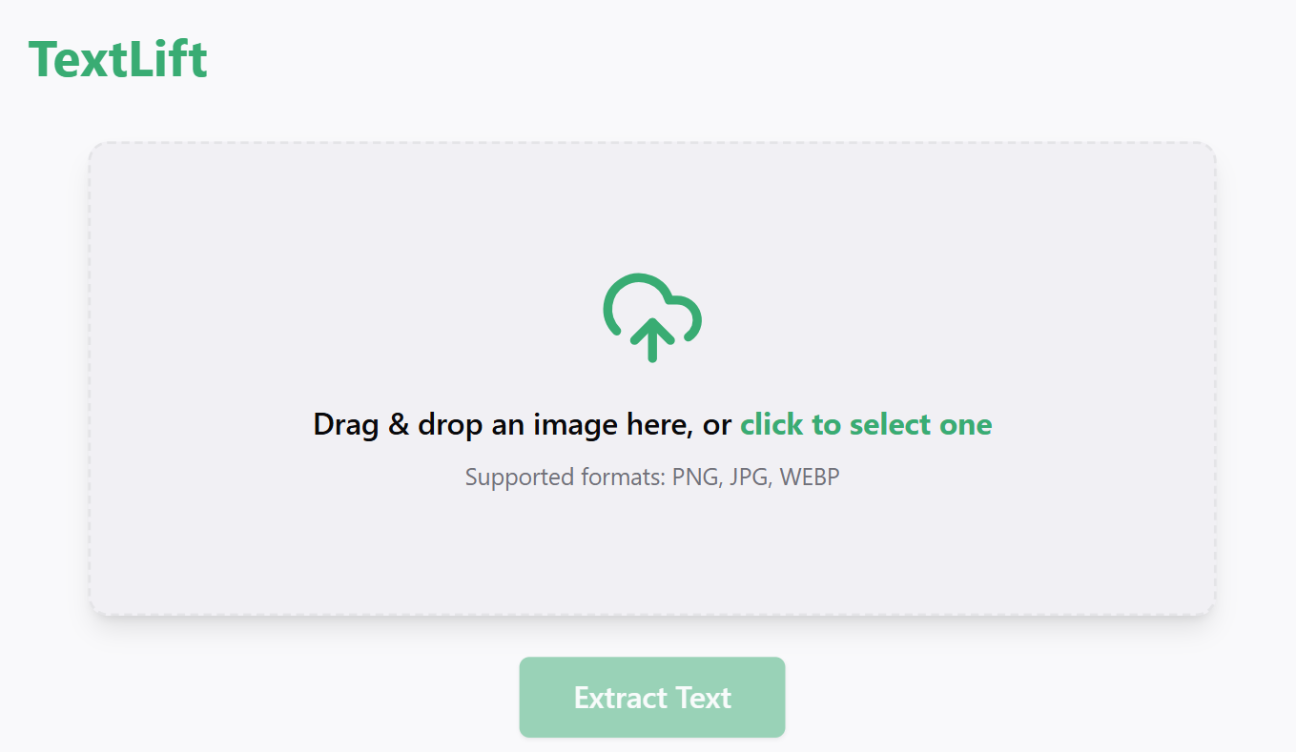Return home via TextLift heading
Image resolution: width=1296 pixels, height=752 pixels.
(x=118, y=60)
